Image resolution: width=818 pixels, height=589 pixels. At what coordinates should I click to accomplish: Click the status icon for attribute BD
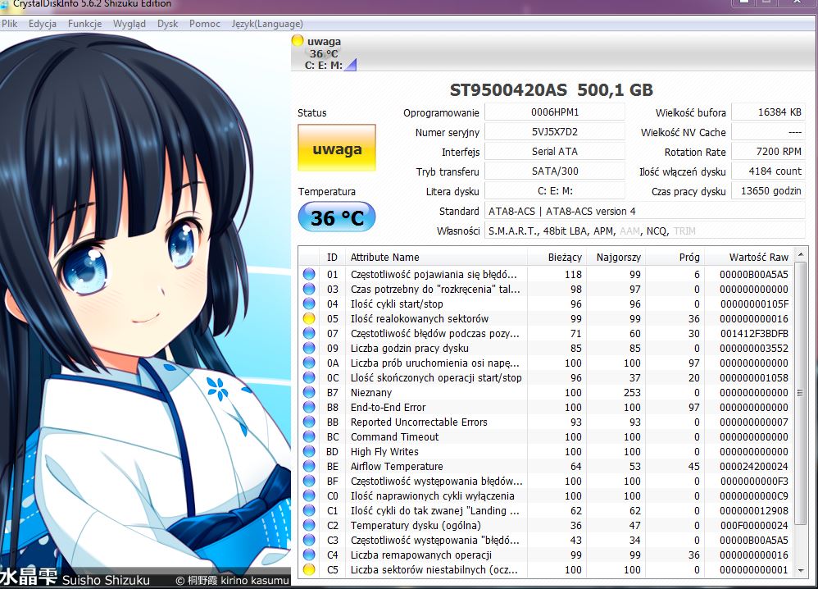pyautogui.click(x=309, y=451)
